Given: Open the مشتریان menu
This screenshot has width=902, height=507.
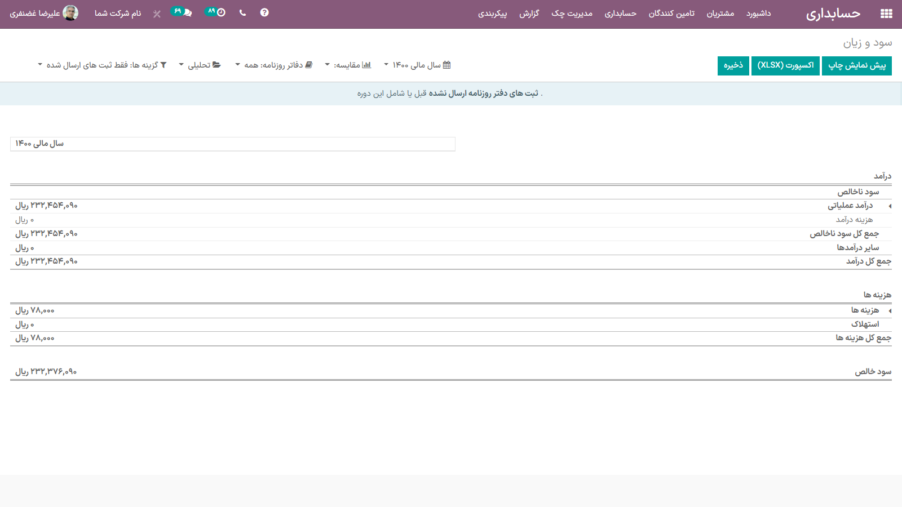Looking at the screenshot, I should tap(720, 13).
